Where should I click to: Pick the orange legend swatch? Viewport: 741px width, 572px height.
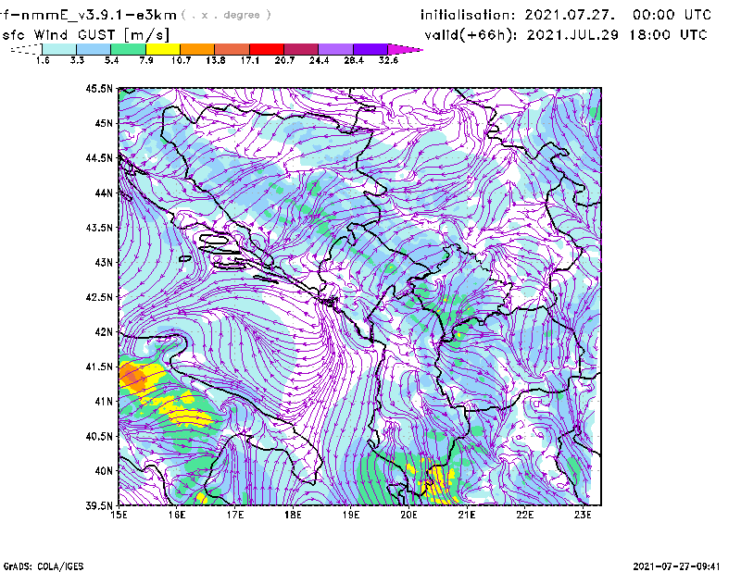tap(197, 49)
